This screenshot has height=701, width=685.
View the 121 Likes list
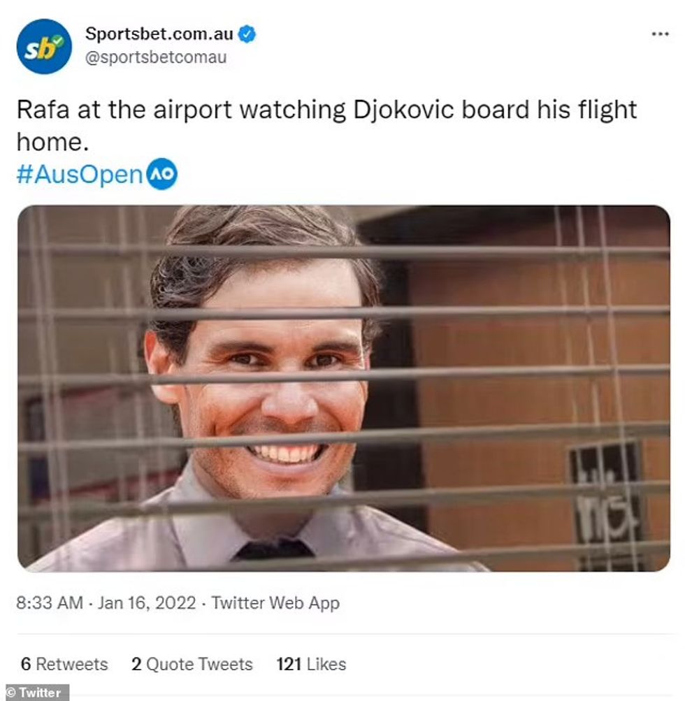(x=311, y=664)
